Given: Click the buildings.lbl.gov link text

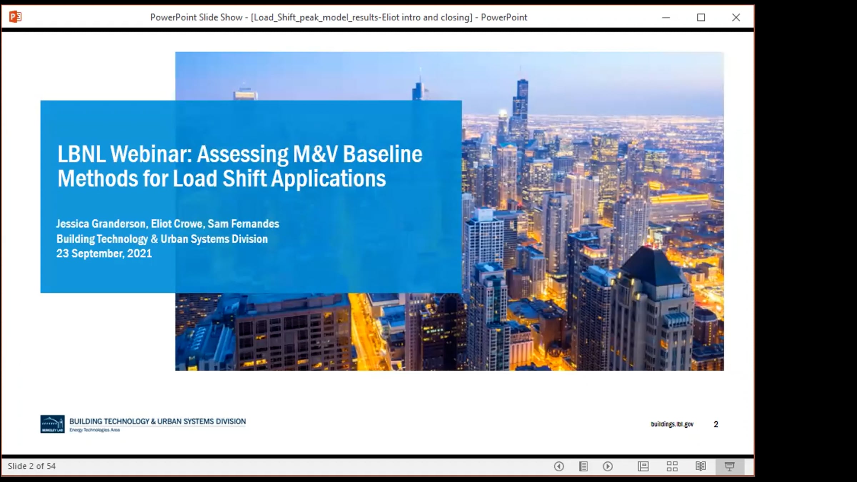Looking at the screenshot, I should 672,424.
